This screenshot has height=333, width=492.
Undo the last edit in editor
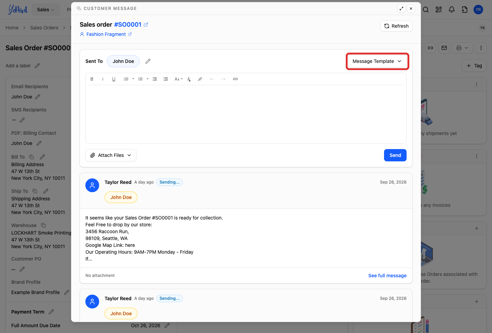[212, 79]
